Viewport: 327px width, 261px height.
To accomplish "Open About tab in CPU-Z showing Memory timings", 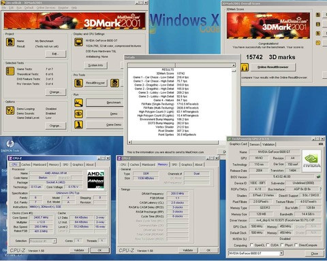I will [199, 164].
